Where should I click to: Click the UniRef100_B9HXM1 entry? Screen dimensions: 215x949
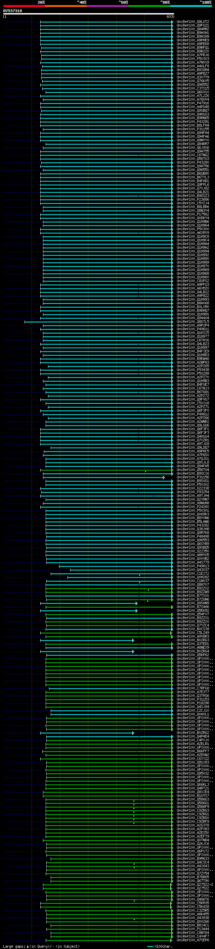(x=192, y=33)
